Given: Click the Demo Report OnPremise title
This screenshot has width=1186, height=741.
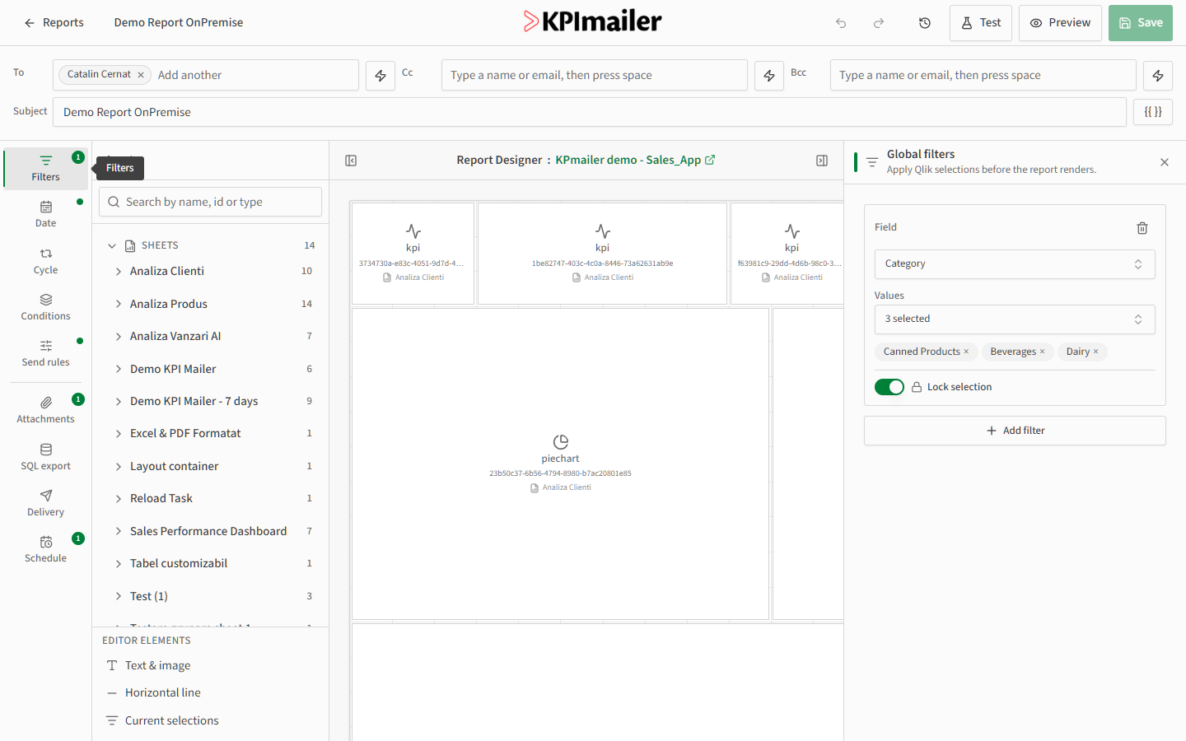Looking at the screenshot, I should [x=179, y=23].
